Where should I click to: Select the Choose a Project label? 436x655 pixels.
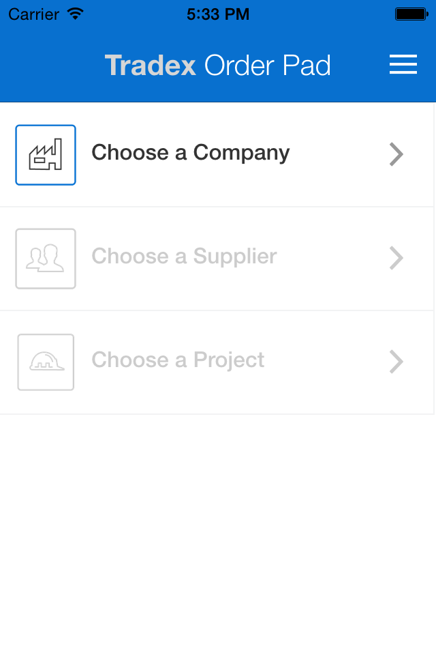pyautogui.click(x=178, y=360)
